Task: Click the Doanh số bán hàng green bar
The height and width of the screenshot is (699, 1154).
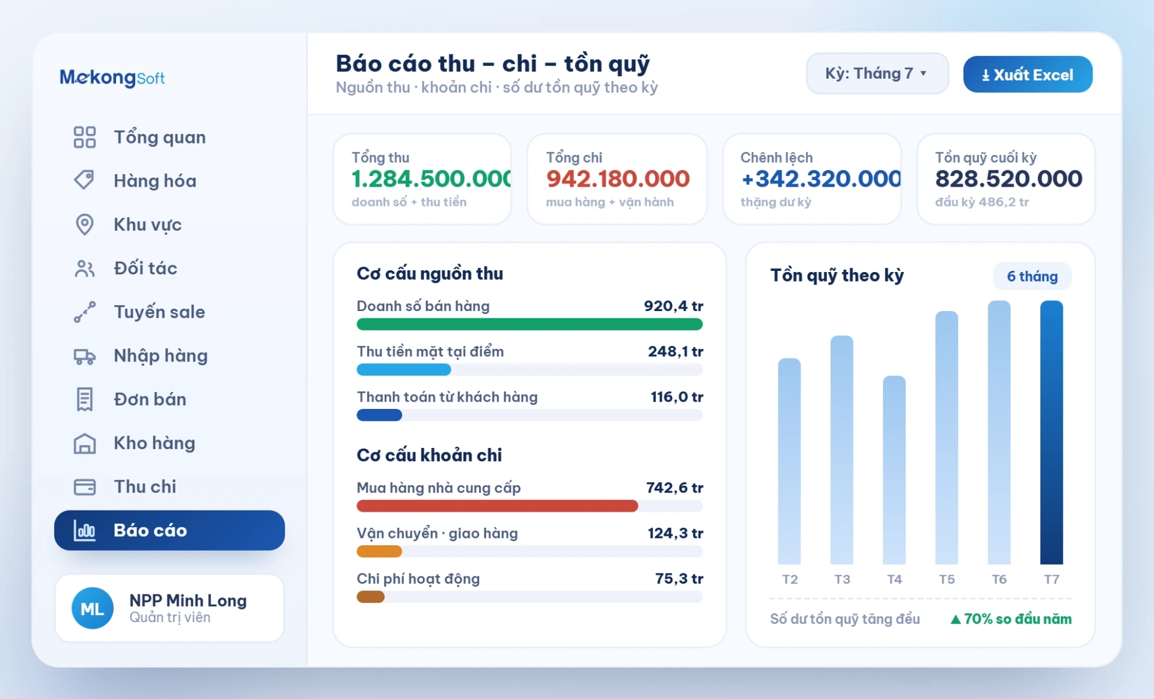Action: pos(530,324)
